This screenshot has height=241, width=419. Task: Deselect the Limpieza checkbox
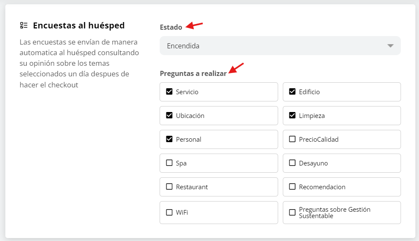[292, 115]
